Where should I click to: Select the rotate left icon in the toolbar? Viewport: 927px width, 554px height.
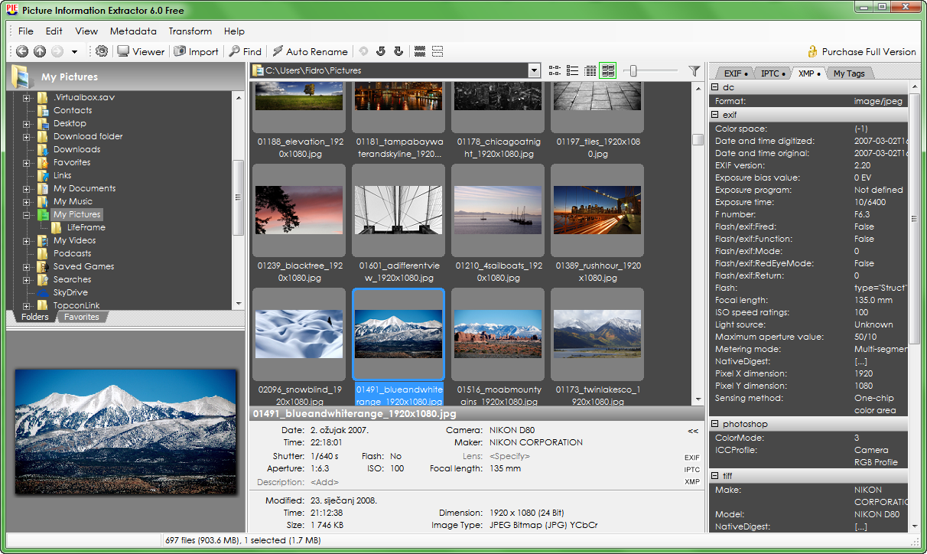click(380, 51)
